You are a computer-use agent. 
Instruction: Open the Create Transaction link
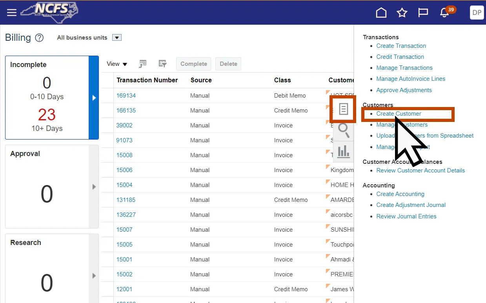pos(401,46)
